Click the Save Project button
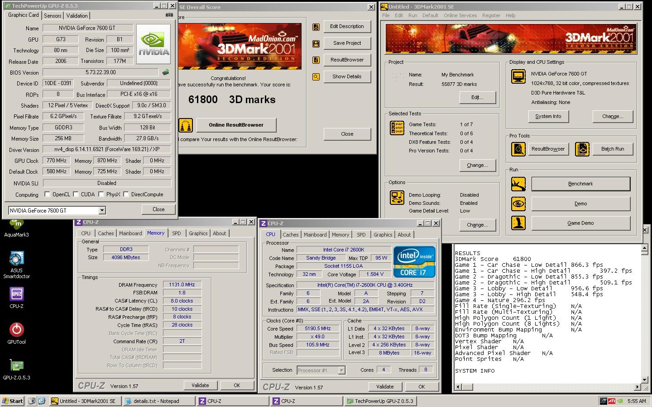Screen dimensions: 652x407 coord(347,43)
